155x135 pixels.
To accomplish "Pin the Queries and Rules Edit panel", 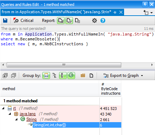I will pyautogui.click(x=145, y=5).
